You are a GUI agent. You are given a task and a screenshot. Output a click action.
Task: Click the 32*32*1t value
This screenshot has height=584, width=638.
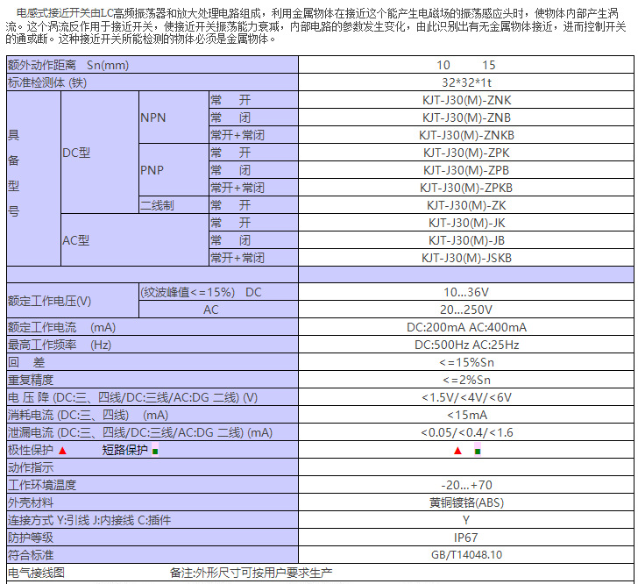pyautogui.click(x=466, y=82)
